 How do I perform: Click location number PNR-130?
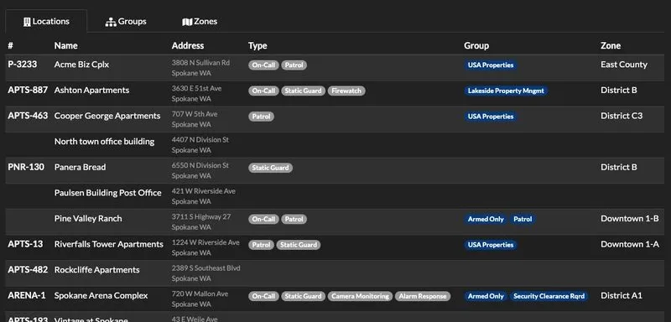(26, 167)
